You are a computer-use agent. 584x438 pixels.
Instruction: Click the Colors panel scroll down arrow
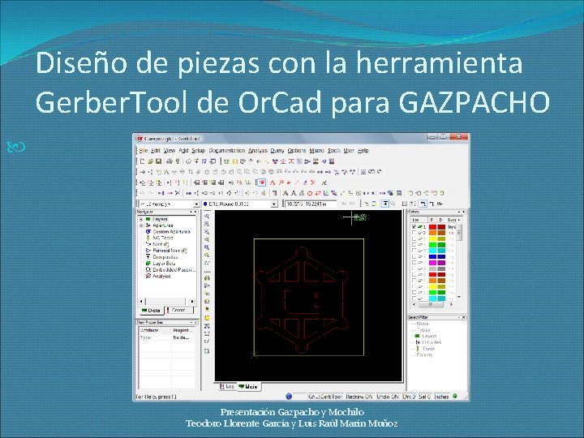tap(459, 297)
